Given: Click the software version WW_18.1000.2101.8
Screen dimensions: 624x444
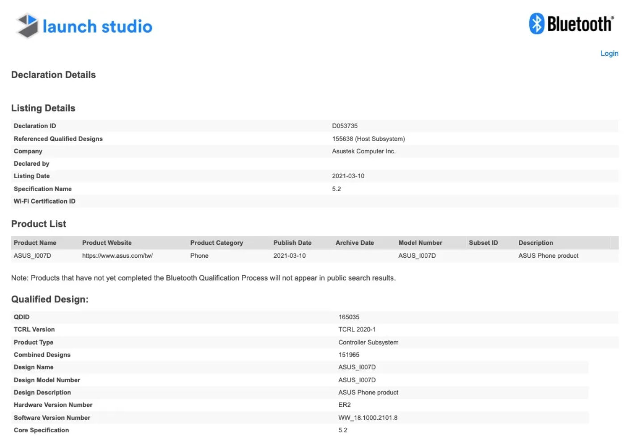Looking at the screenshot, I should click(368, 418).
